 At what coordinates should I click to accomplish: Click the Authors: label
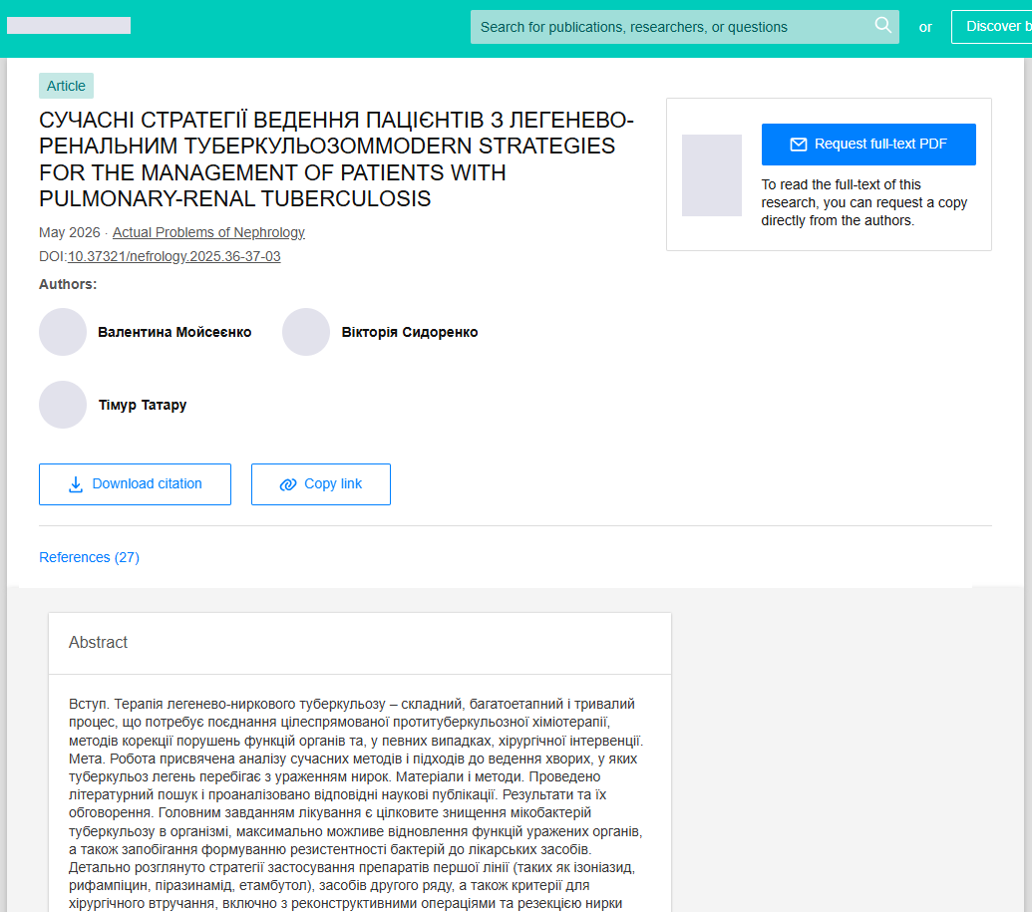[x=68, y=284]
